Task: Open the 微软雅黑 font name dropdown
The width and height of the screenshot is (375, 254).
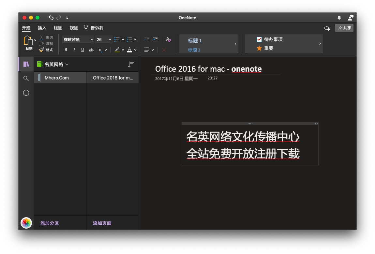Action: (78, 40)
